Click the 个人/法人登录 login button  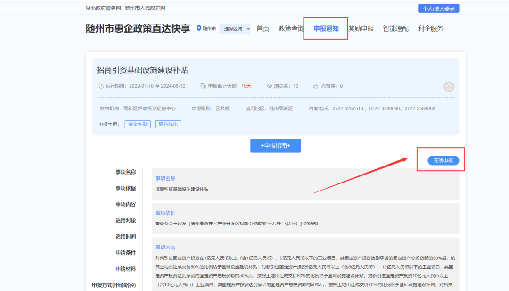tap(438, 8)
